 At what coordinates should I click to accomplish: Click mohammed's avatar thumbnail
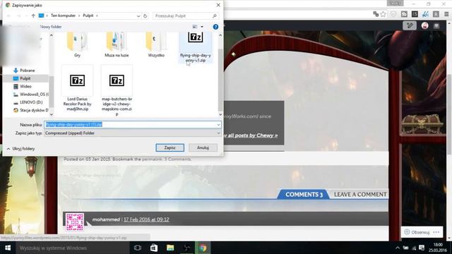[x=75, y=222]
